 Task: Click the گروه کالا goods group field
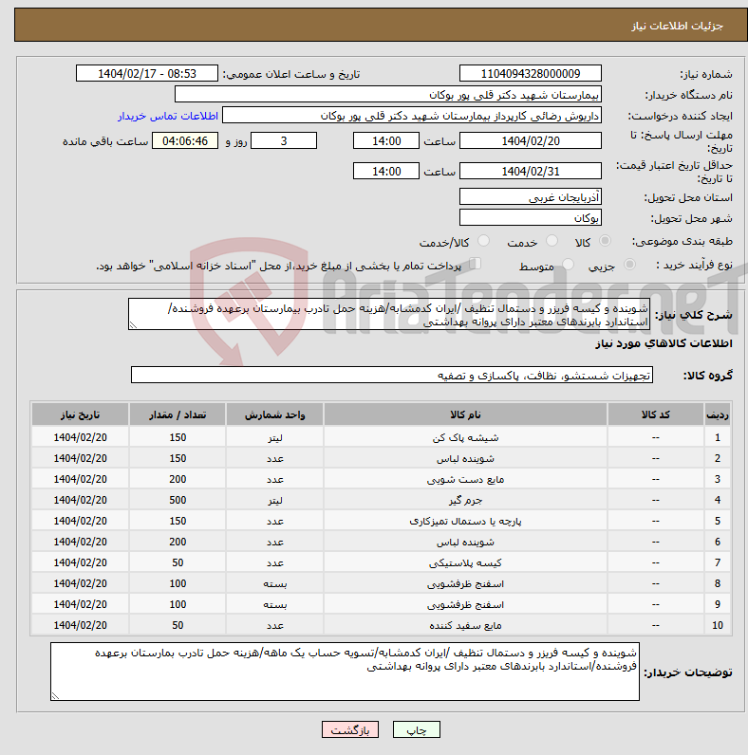tap(392, 375)
